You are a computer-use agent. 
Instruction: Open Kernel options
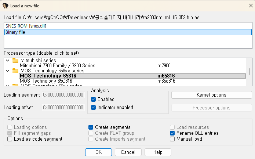tap(211, 95)
